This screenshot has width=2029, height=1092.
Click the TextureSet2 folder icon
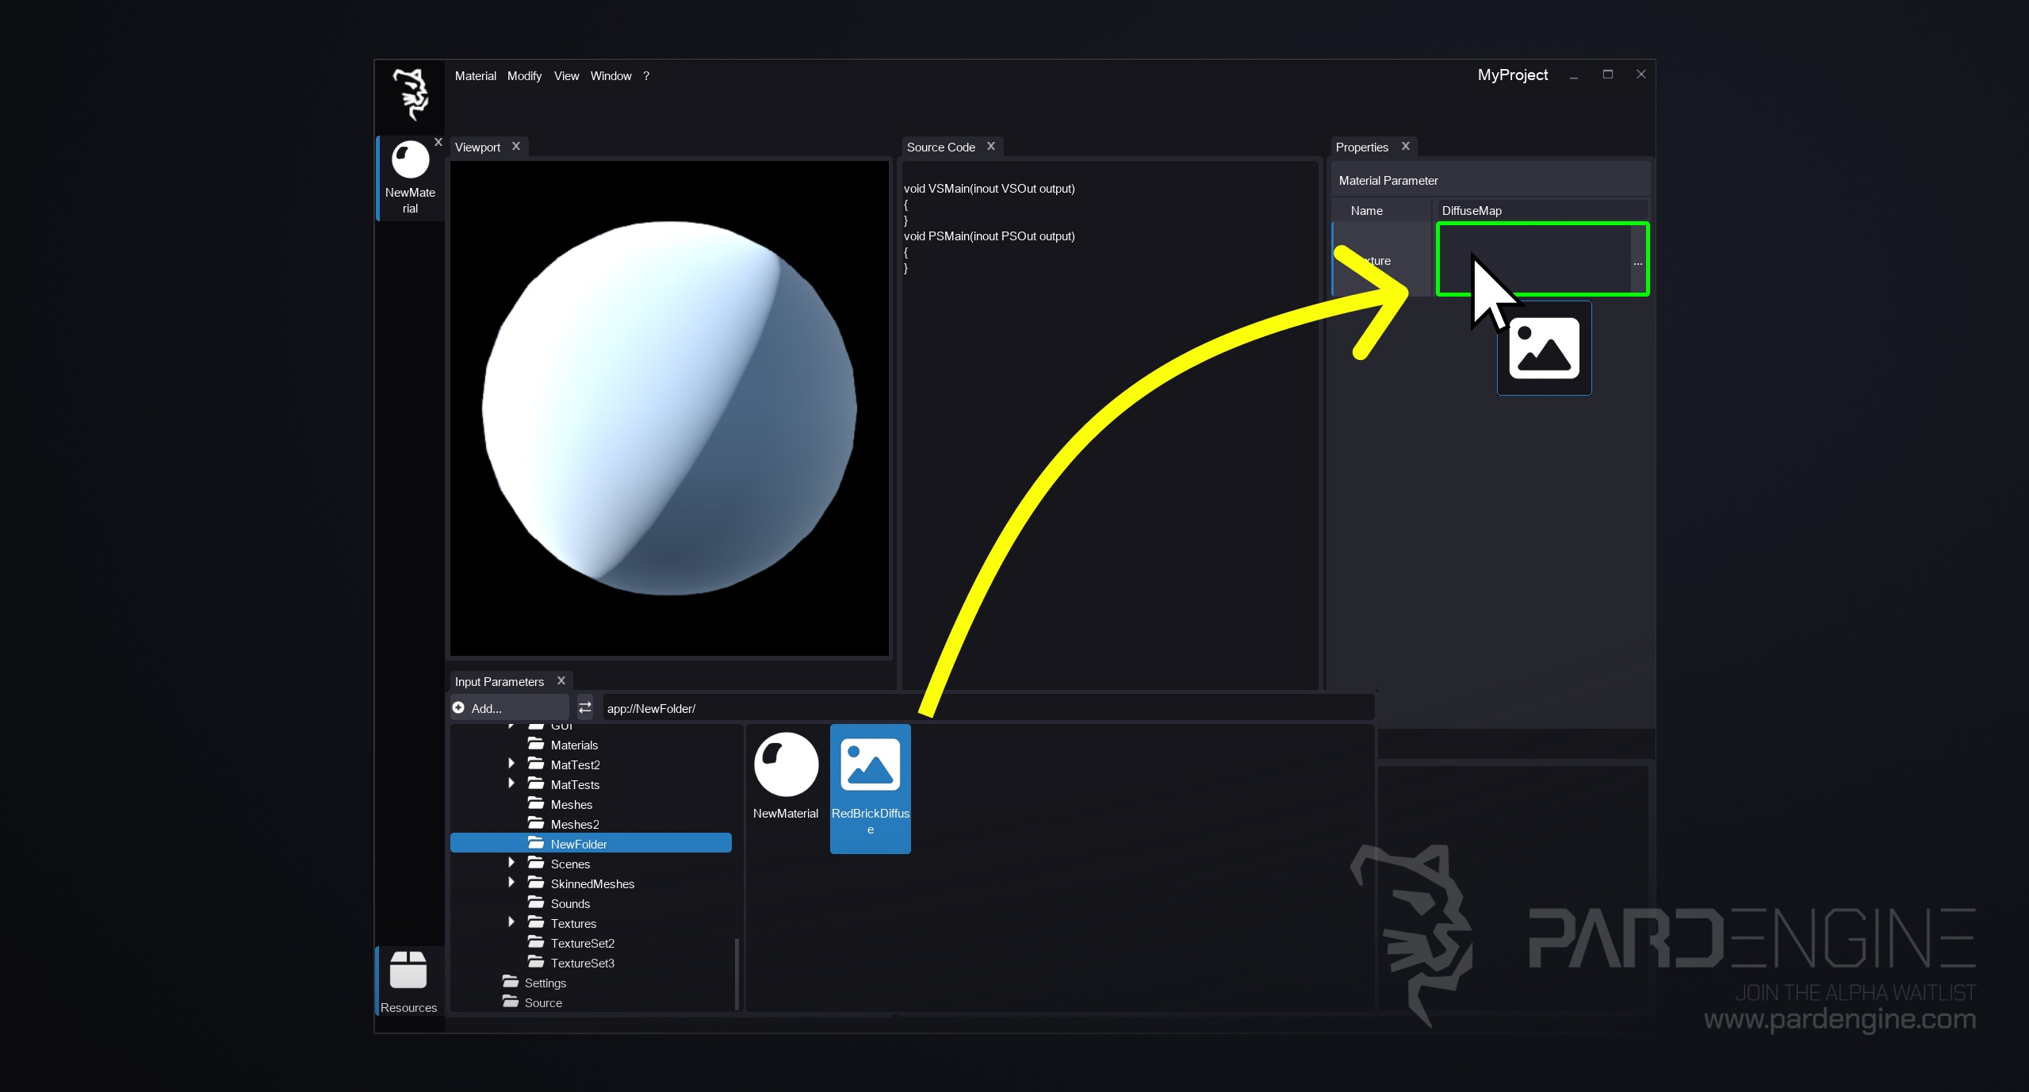[x=536, y=942]
